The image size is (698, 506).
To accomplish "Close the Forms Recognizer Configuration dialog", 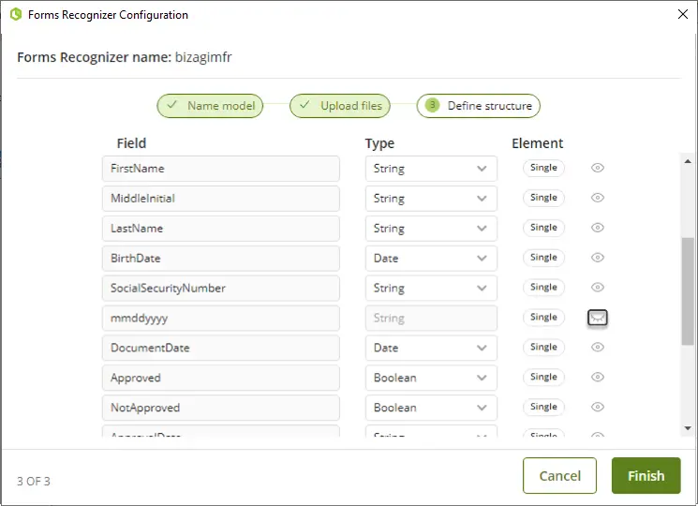I will pyautogui.click(x=682, y=14).
